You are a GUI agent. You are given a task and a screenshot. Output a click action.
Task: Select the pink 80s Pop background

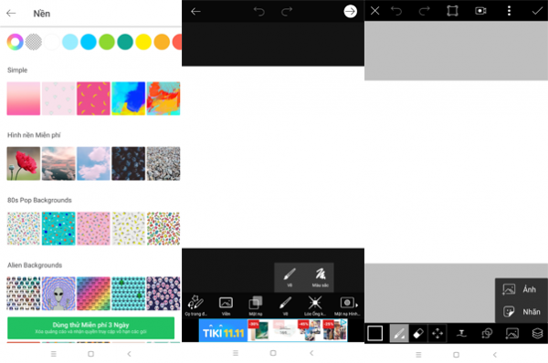click(x=93, y=228)
